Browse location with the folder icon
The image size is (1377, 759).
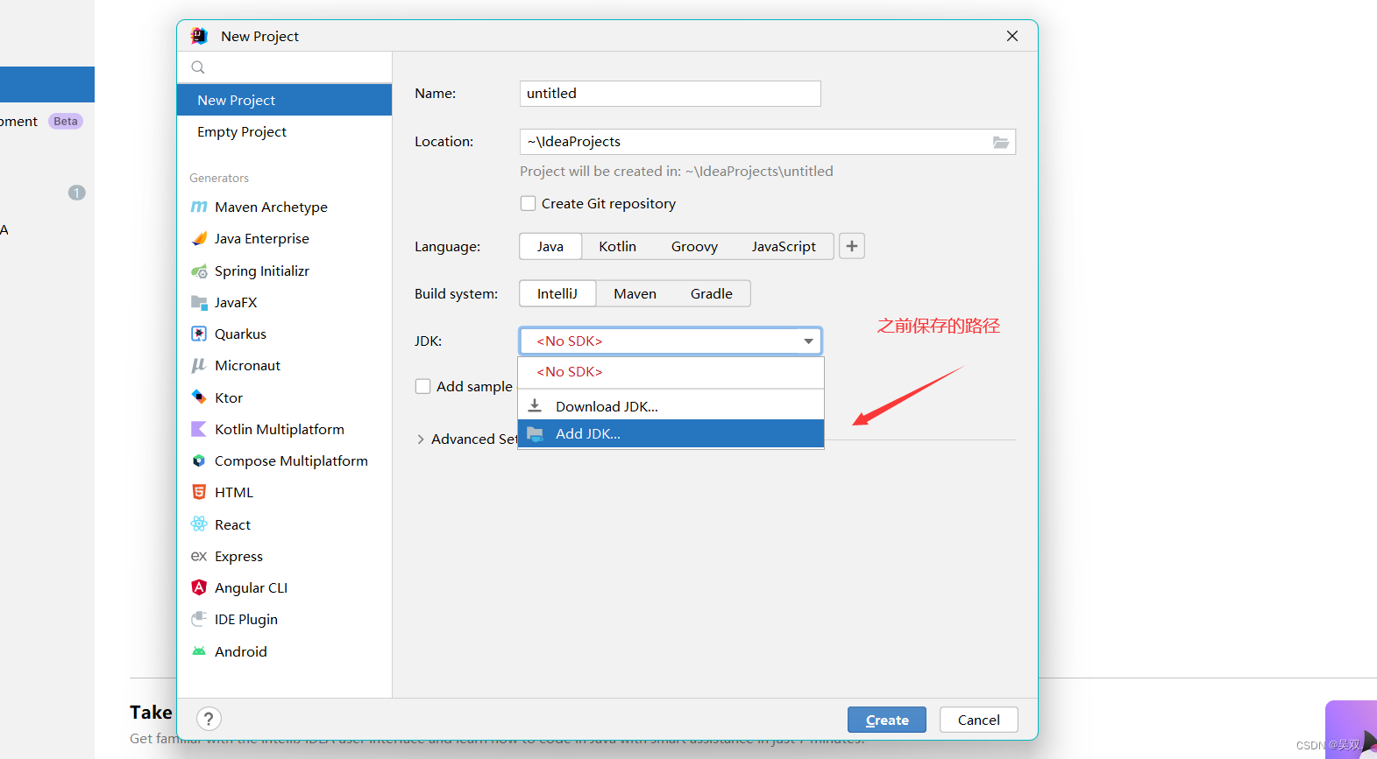(1001, 142)
